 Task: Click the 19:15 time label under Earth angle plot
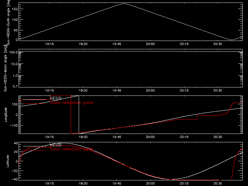49,44
